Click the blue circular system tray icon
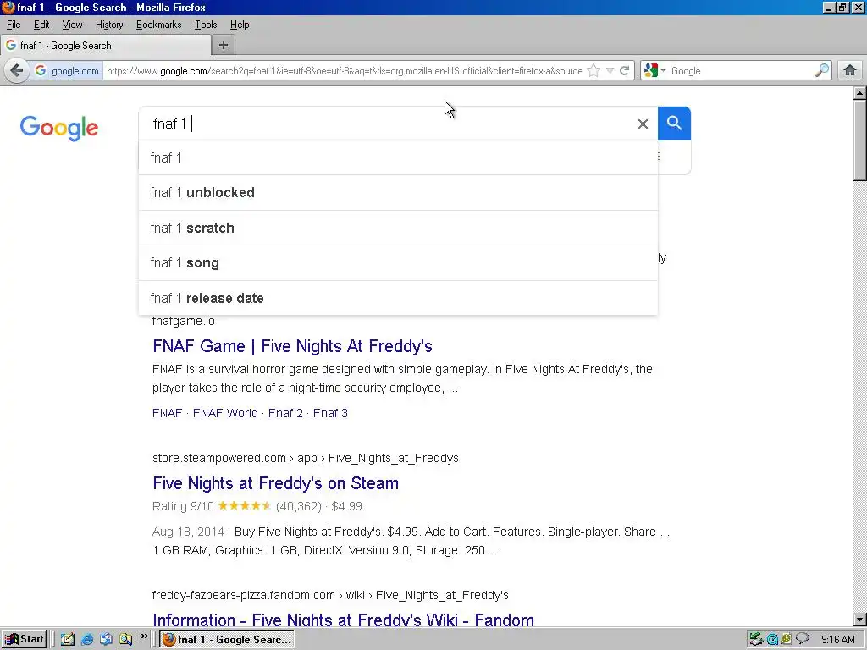 coord(772,640)
